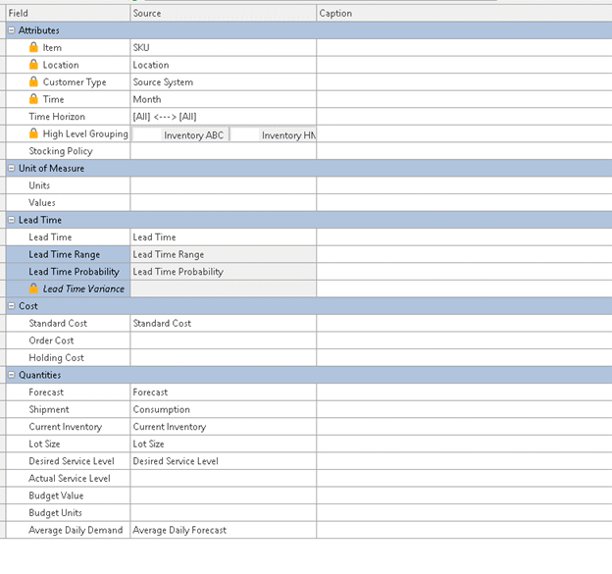Click the Caption column header
This screenshot has height=574, width=612.
(x=464, y=14)
